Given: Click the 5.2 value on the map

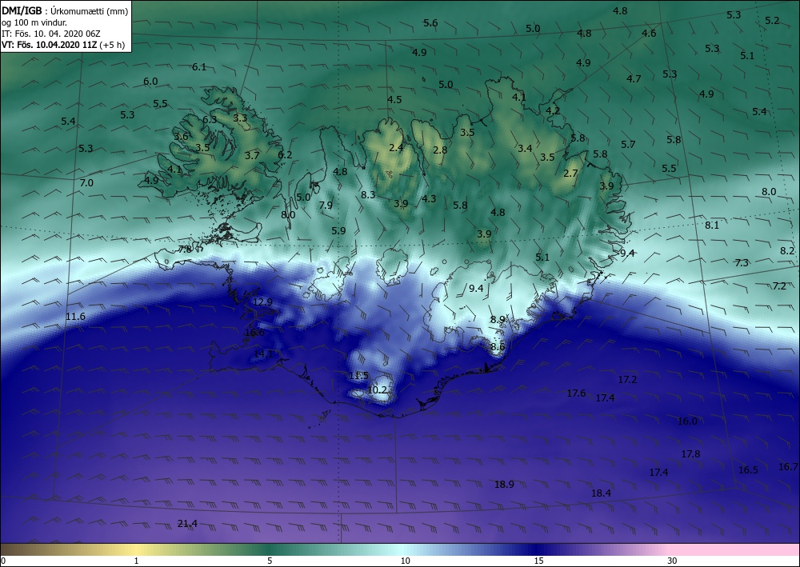Looking at the screenshot, I should [x=773, y=21].
